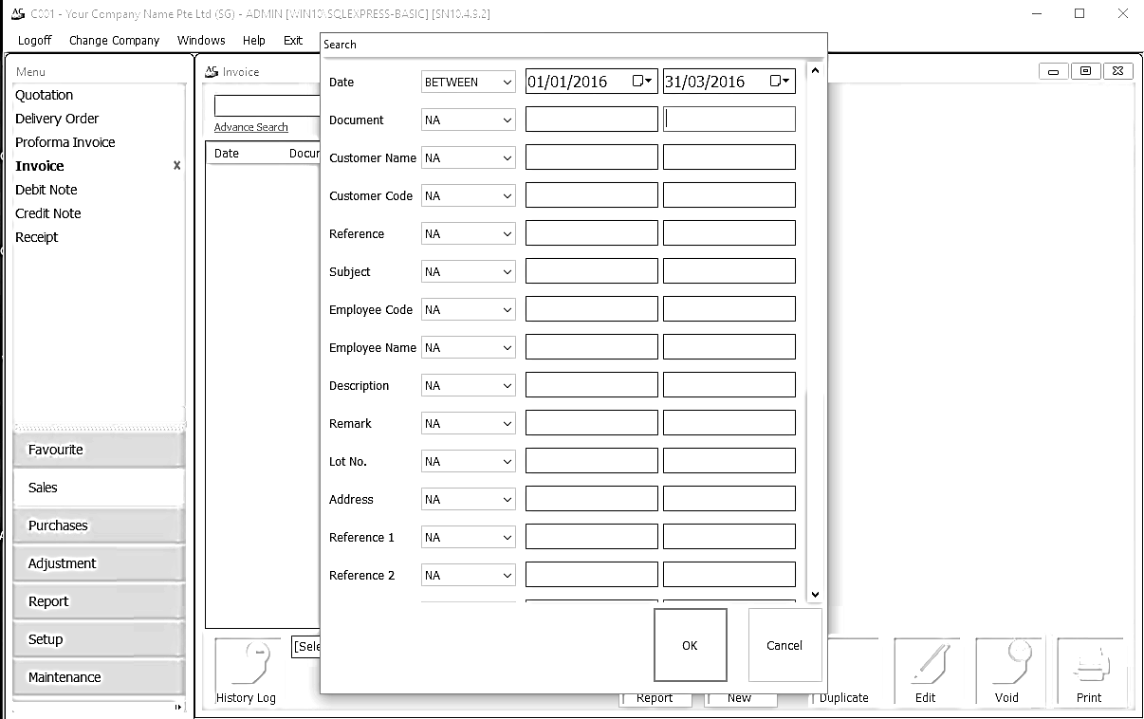This screenshot has height=719, width=1144.
Task: Open the Adjustment section
Action: (99, 563)
